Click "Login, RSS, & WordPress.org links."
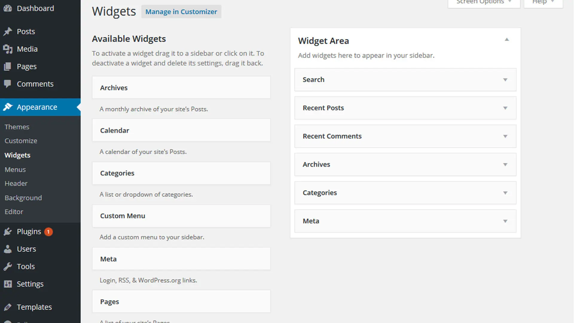Viewport: 574px width, 323px height. (x=148, y=280)
